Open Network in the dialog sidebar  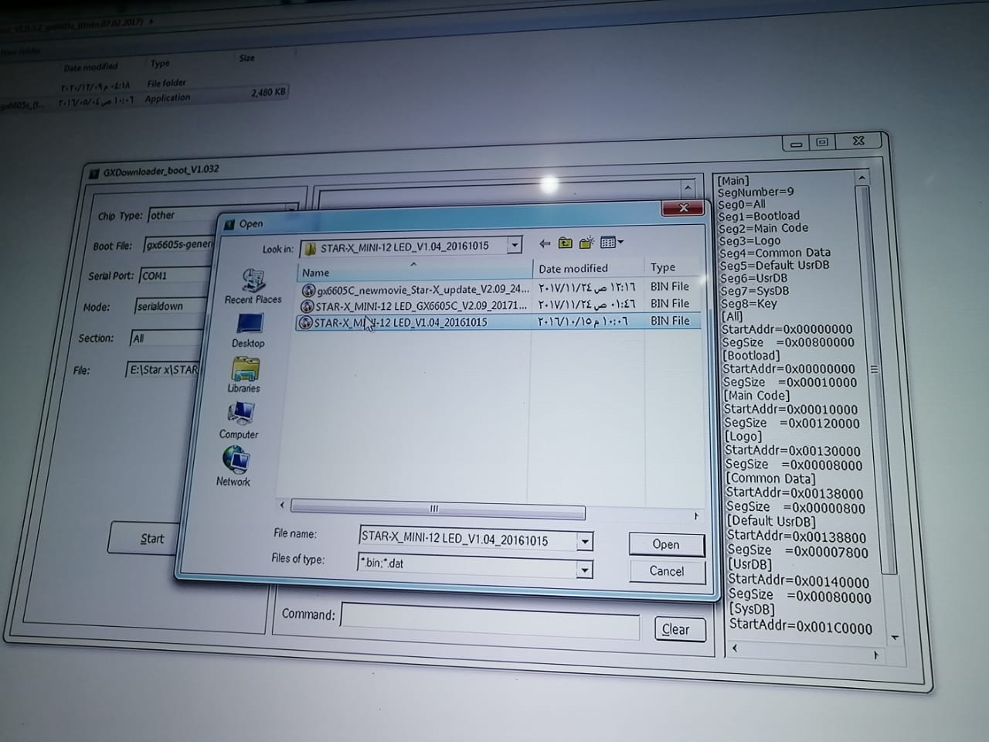click(234, 468)
